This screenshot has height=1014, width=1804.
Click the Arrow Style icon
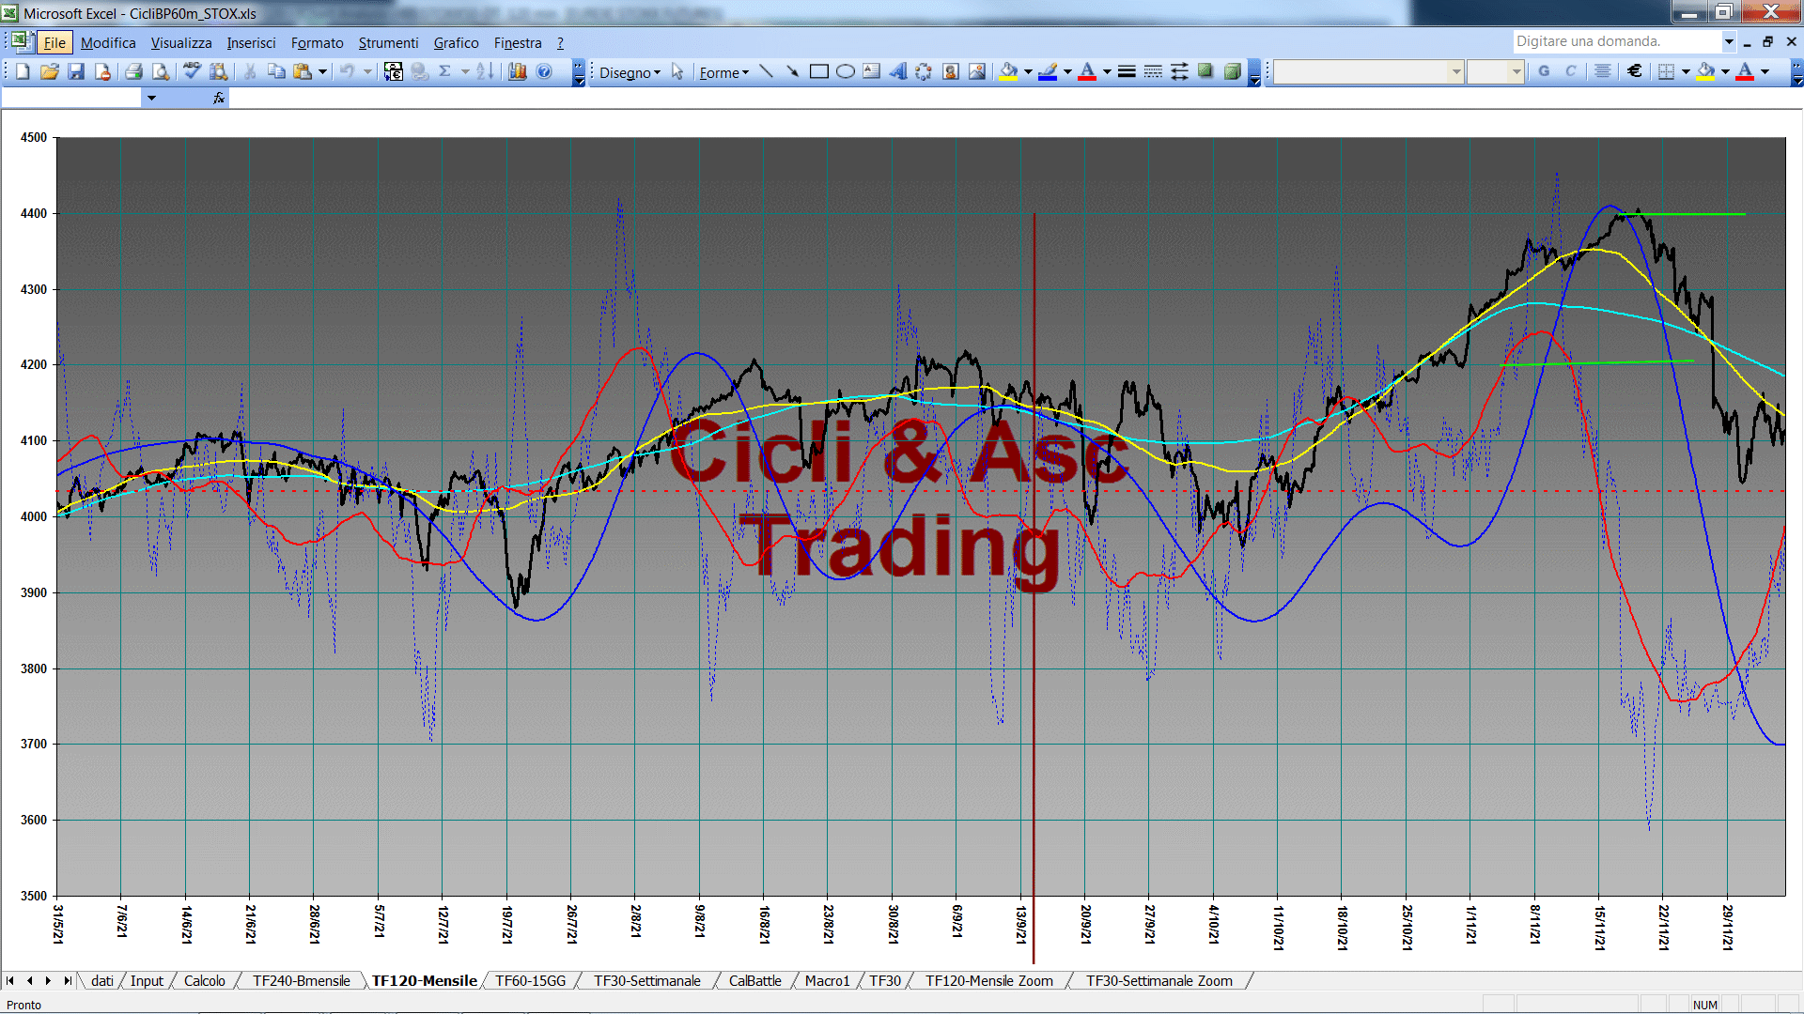tap(1179, 71)
